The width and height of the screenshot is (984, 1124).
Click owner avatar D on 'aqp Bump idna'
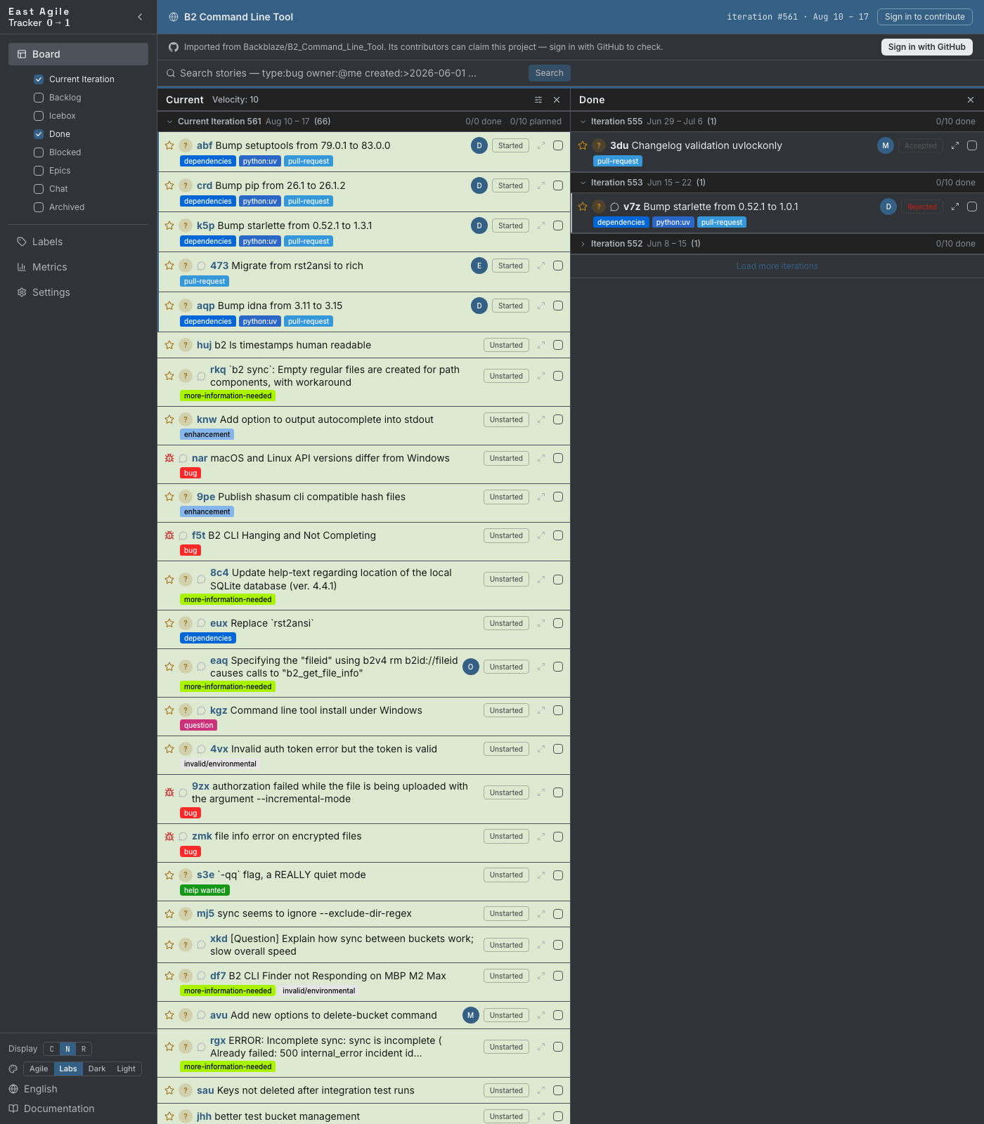click(479, 306)
